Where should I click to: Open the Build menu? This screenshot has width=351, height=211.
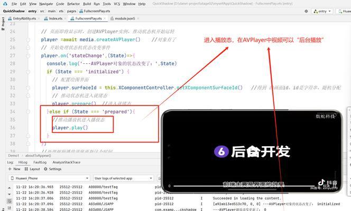[87, 4]
